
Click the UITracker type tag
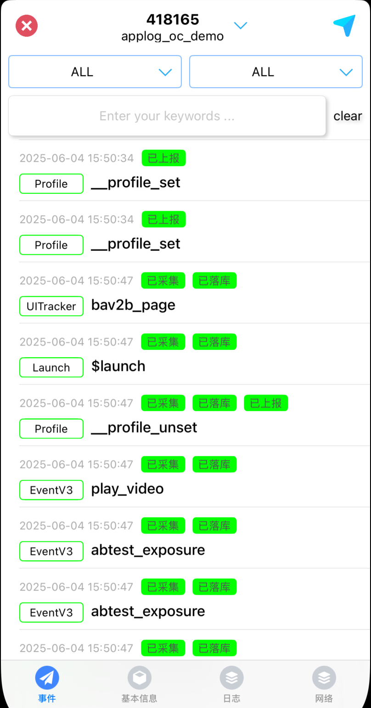tap(51, 306)
